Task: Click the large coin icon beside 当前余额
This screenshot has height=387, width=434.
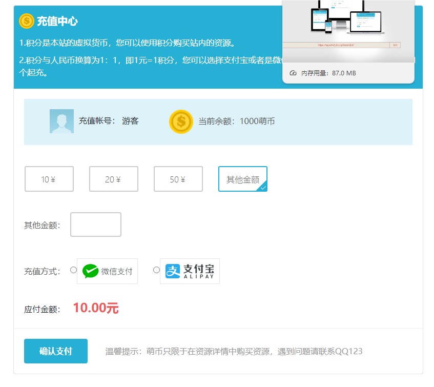Action: 181,122
